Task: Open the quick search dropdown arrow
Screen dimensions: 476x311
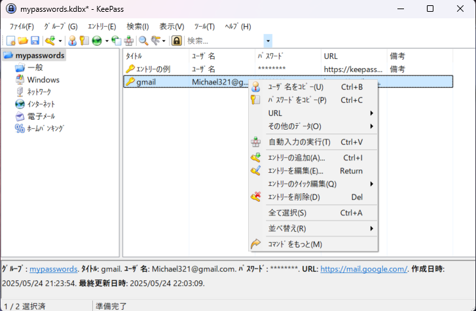Action: coord(268,41)
